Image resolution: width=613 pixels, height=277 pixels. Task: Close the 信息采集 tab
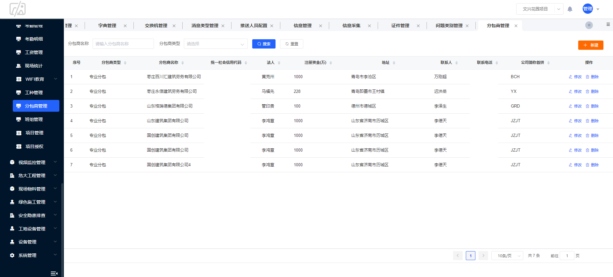pyautogui.click(x=369, y=26)
